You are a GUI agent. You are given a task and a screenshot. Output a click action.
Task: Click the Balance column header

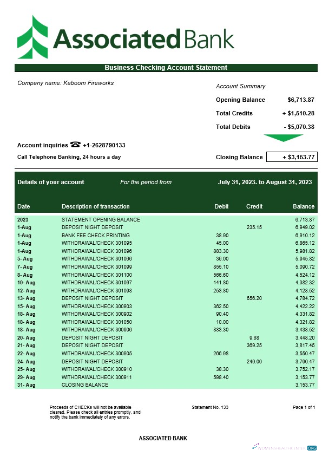pyautogui.click(x=304, y=206)
